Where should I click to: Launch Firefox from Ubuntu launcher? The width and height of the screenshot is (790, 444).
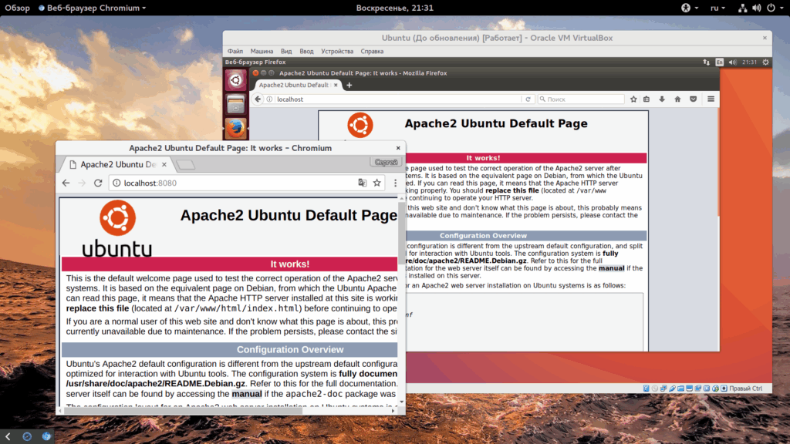click(236, 129)
